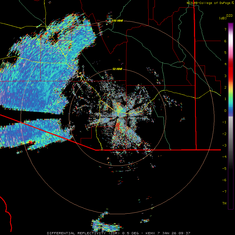Click the -4 value on the color scale
Screen dimensions: 235x235
pos(224,157)
